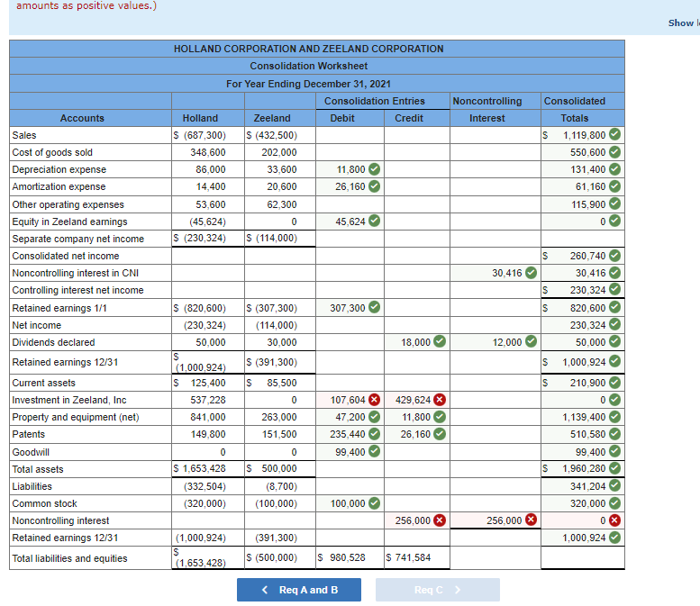Click the 'Consolidation Worksheet' title
The width and height of the screenshot is (700, 606).
click(308, 66)
